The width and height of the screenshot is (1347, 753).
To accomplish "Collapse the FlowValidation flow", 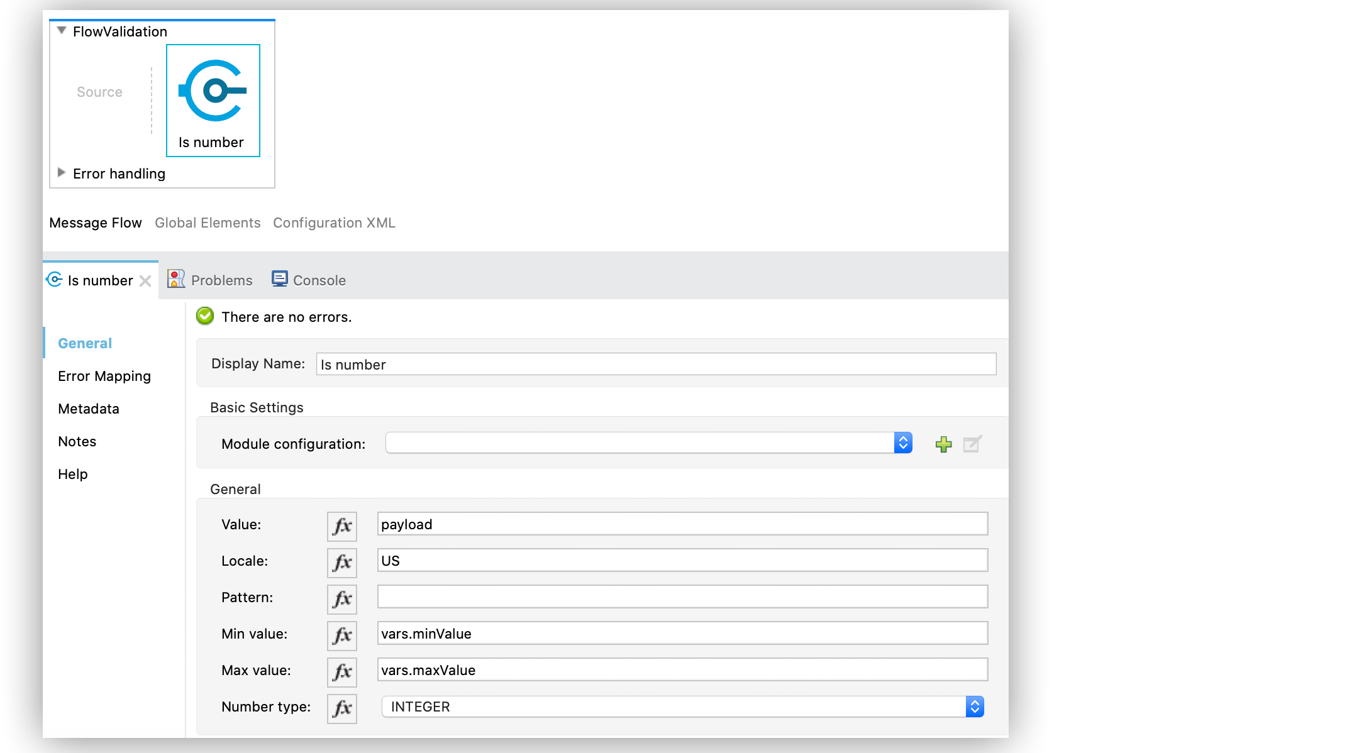I will 62,31.
